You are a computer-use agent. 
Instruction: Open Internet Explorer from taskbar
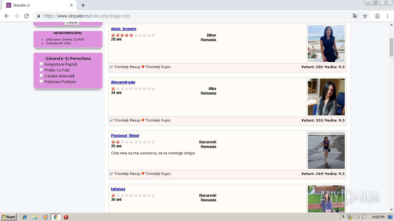tap(25, 217)
